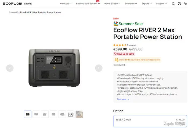The height and width of the screenshot is (128, 188).
Task: Show previous product image with left arrow
Action: (10, 68)
